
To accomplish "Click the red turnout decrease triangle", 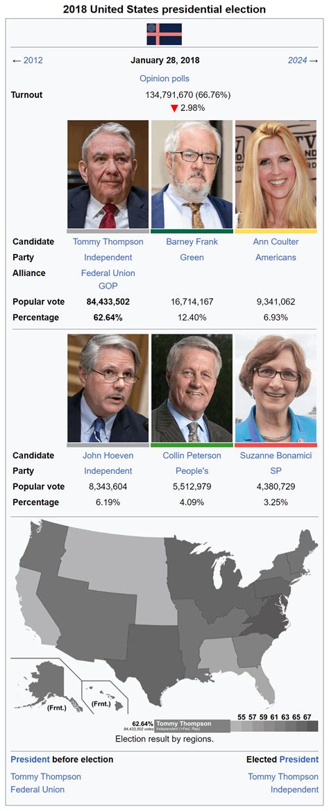I will click(174, 109).
